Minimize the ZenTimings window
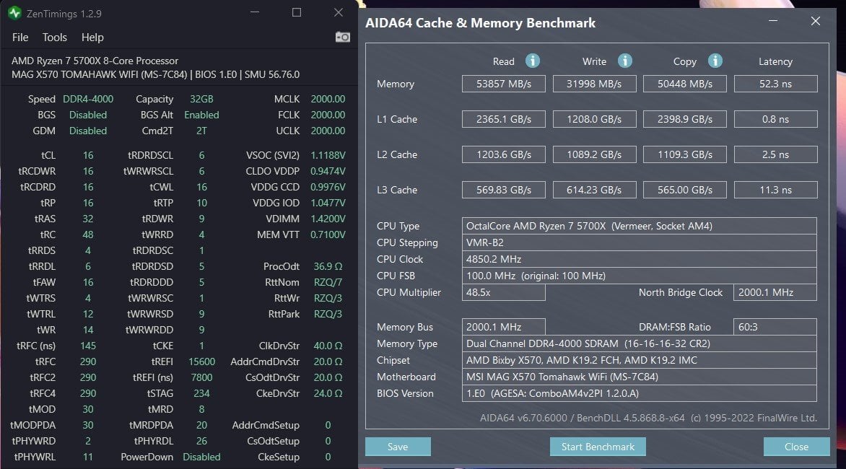Viewport: 846px width, 469px height. pyautogui.click(x=255, y=12)
